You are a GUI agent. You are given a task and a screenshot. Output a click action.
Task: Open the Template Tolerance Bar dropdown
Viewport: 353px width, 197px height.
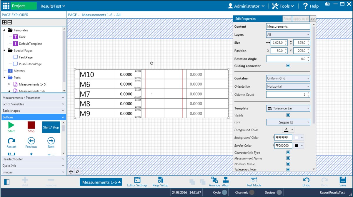point(288,108)
